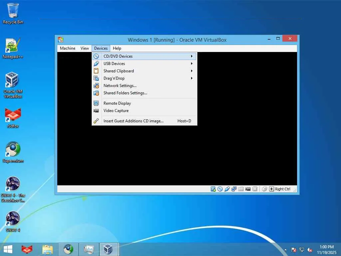Click the Shared Folders Settings menu icon
341x256 pixels.
96,93
